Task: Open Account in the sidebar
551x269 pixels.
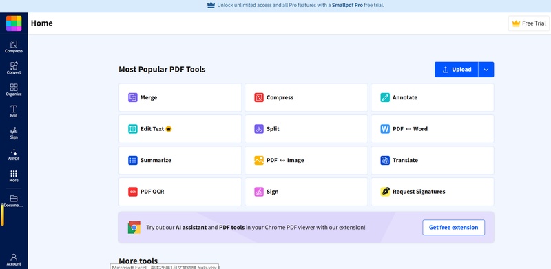Action: [14, 260]
